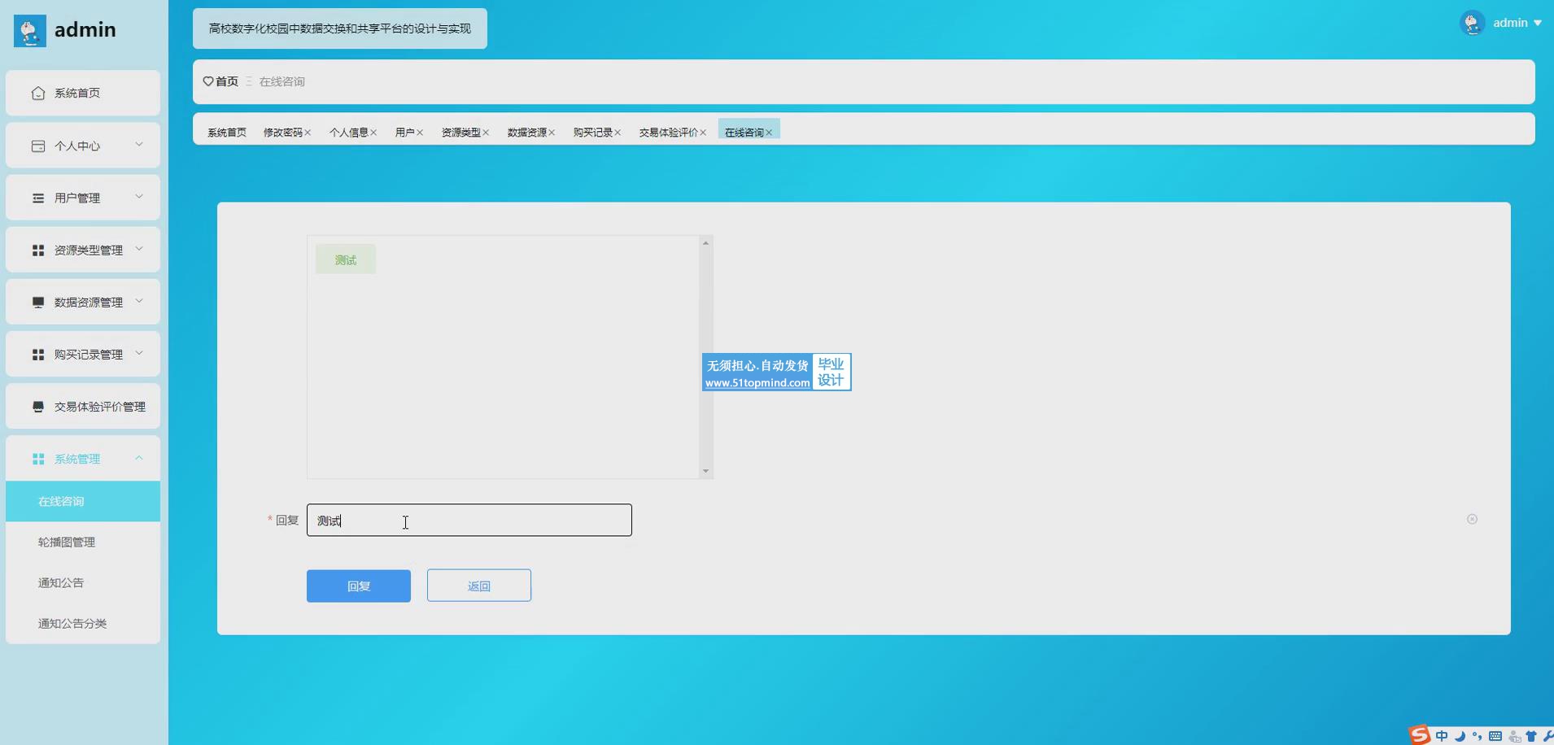Click the list icon beside 用户管理
The width and height of the screenshot is (1554, 745).
tap(38, 198)
